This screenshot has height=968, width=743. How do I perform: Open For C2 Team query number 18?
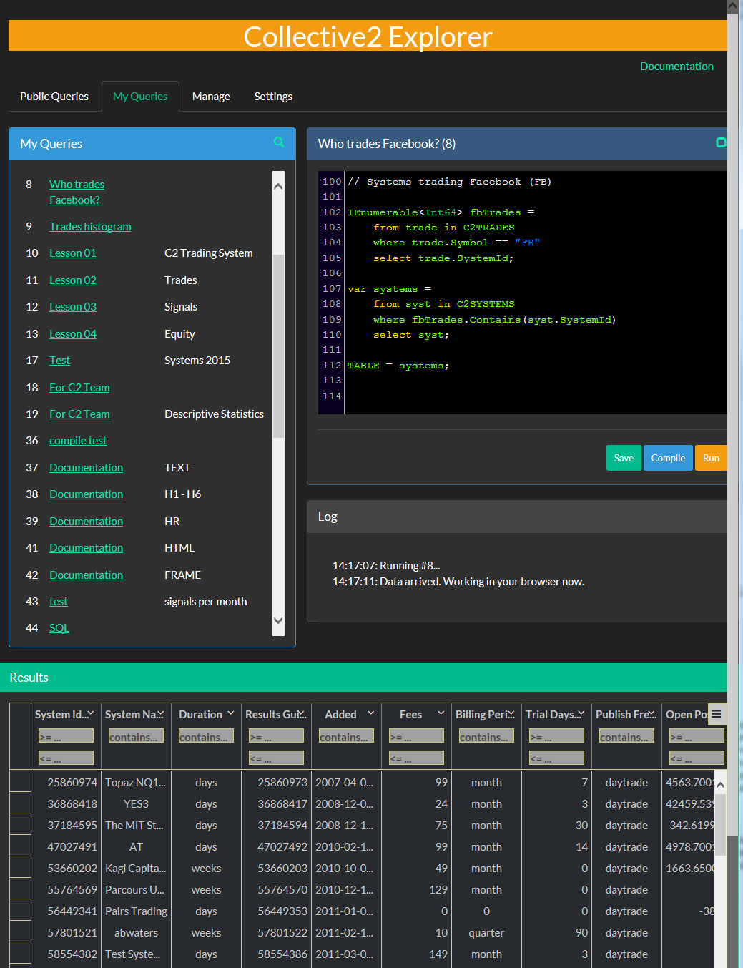click(x=79, y=388)
